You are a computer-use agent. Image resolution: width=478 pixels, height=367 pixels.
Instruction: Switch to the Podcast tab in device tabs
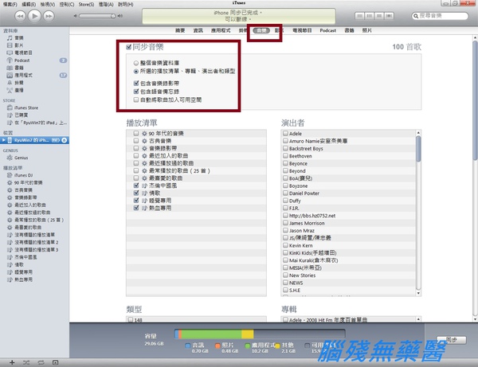point(327,30)
